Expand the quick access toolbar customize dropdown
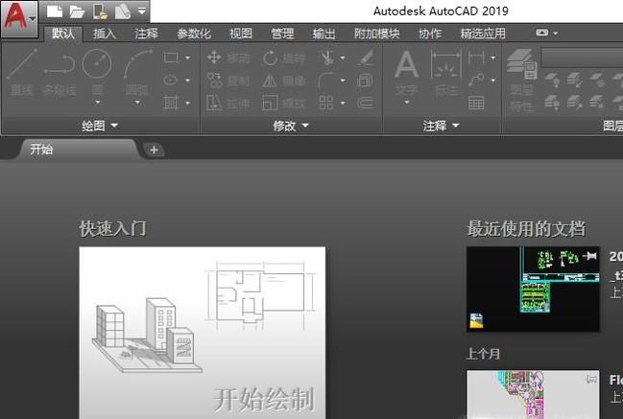Viewport: 623px width, 419px height. pyautogui.click(x=142, y=12)
